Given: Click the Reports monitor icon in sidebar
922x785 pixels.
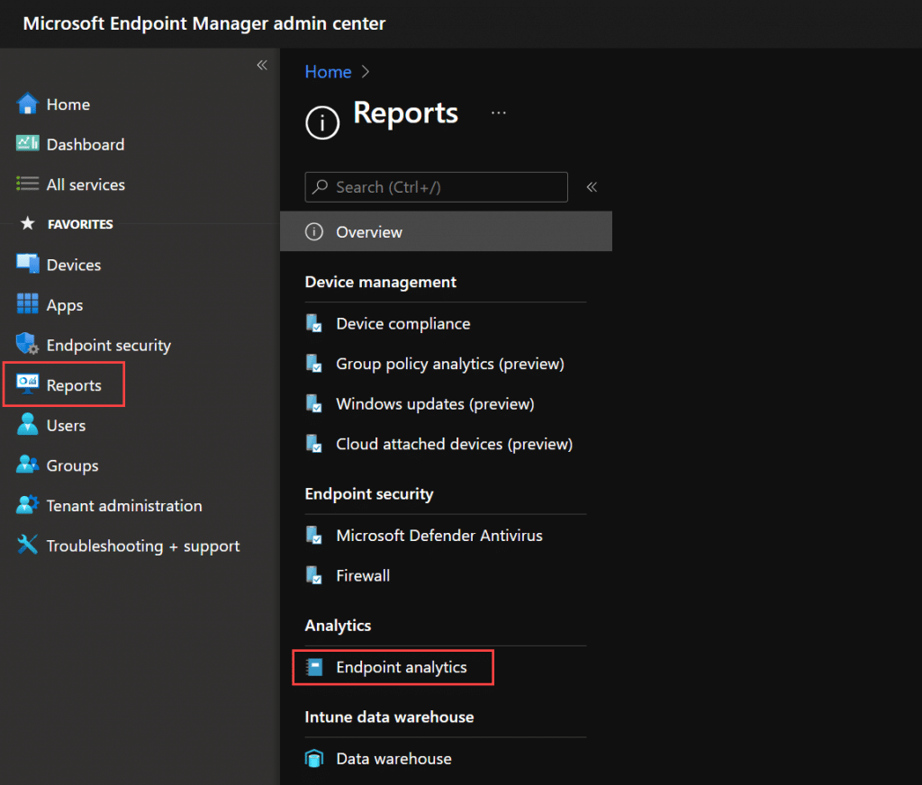Looking at the screenshot, I should coord(27,384).
